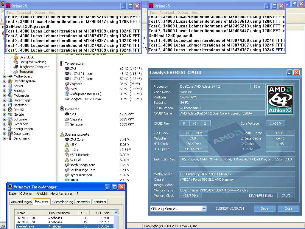Expand the Benchmark tree node

click(x=5, y=138)
